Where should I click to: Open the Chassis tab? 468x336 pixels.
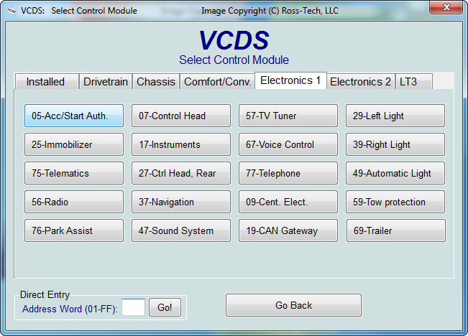pos(156,82)
